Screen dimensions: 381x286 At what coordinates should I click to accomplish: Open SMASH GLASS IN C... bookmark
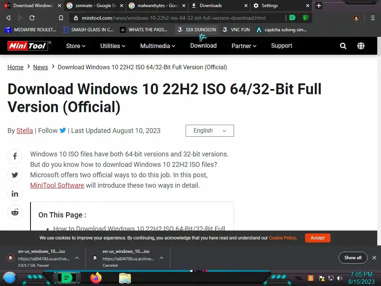pyautogui.click(x=88, y=30)
